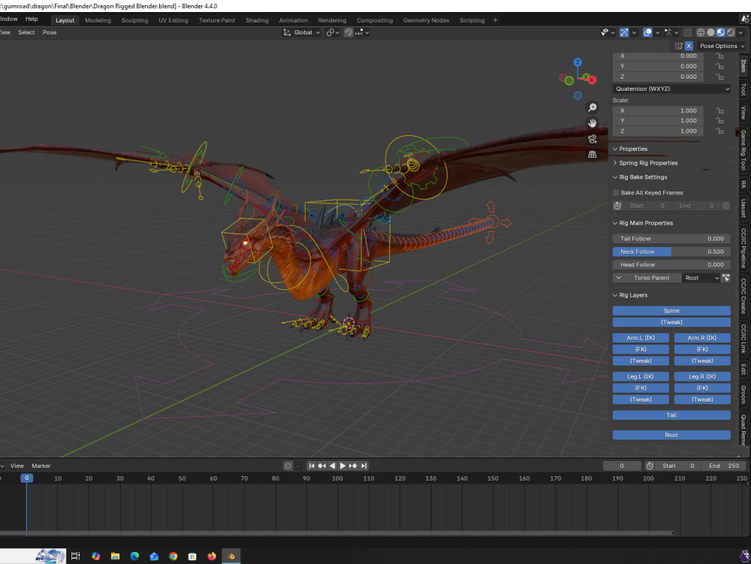
Task: Toggle Leg.R (IK) rig layer
Action: click(x=702, y=377)
